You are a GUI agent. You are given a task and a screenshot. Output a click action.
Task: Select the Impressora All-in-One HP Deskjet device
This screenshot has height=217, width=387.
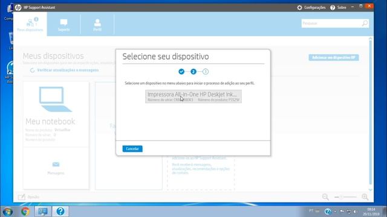point(193,96)
